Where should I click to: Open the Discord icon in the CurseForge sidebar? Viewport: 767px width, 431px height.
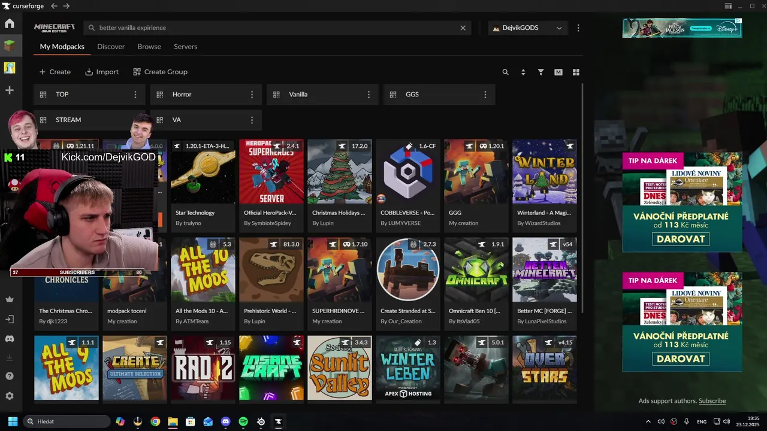pyautogui.click(x=10, y=339)
